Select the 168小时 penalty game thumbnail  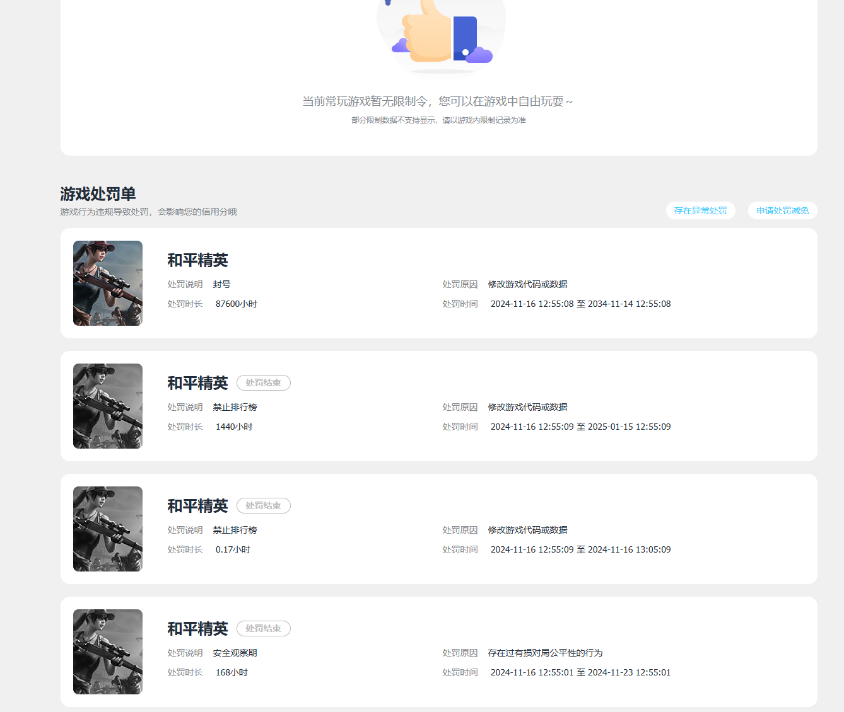click(x=108, y=652)
